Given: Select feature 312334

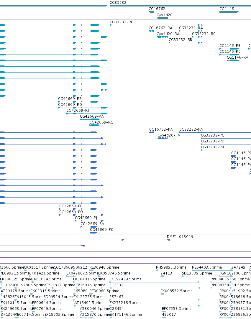Looking at the screenshot, I should pyautogui.click(x=116, y=285).
